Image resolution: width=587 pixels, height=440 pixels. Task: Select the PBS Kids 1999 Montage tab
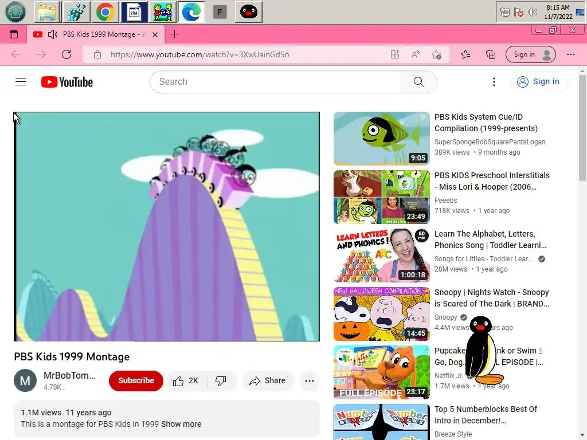[96, 34]
